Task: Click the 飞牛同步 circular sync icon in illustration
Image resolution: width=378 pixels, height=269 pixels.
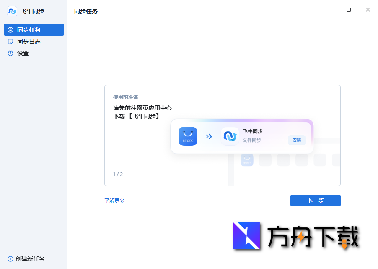Action: pos(230,136)
